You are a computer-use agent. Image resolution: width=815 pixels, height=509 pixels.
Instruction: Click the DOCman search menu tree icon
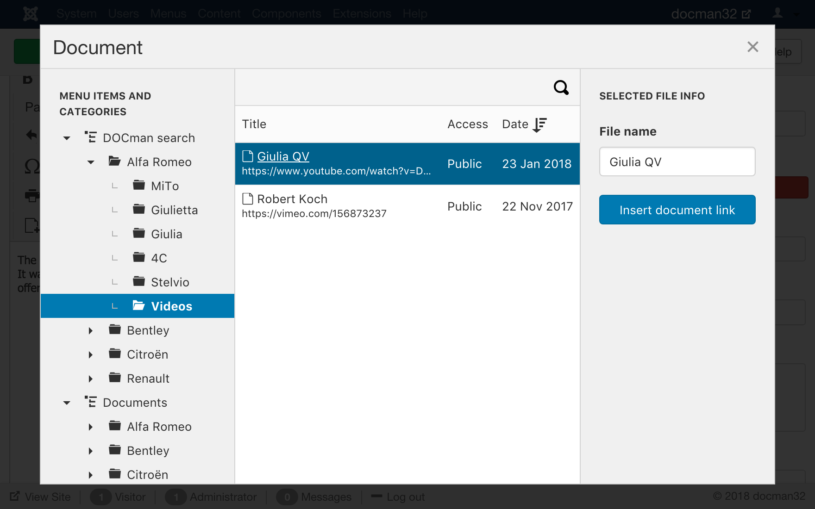click(x=91, y=137)
